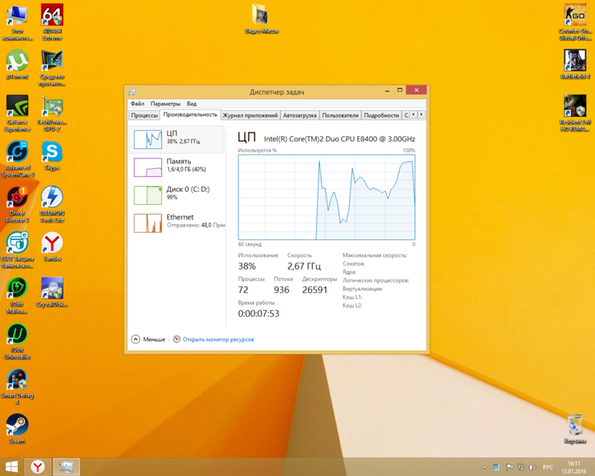Select the Smart Defrag 4 icon
This screenshot has width=595, height=476.
coord(17,387)
